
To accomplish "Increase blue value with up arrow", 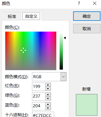I will (x=48, y=104).
